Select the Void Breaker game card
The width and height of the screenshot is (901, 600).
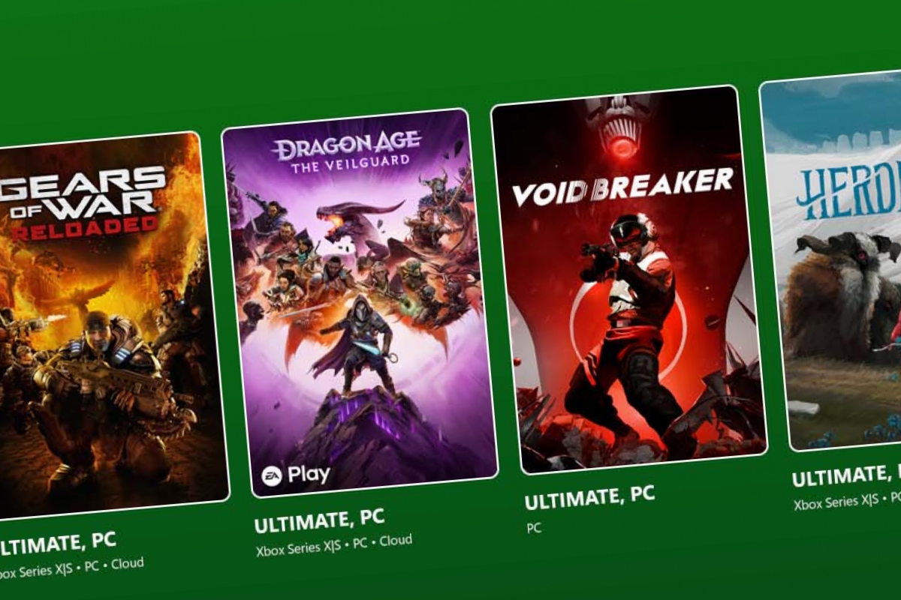tap(628, 279)
